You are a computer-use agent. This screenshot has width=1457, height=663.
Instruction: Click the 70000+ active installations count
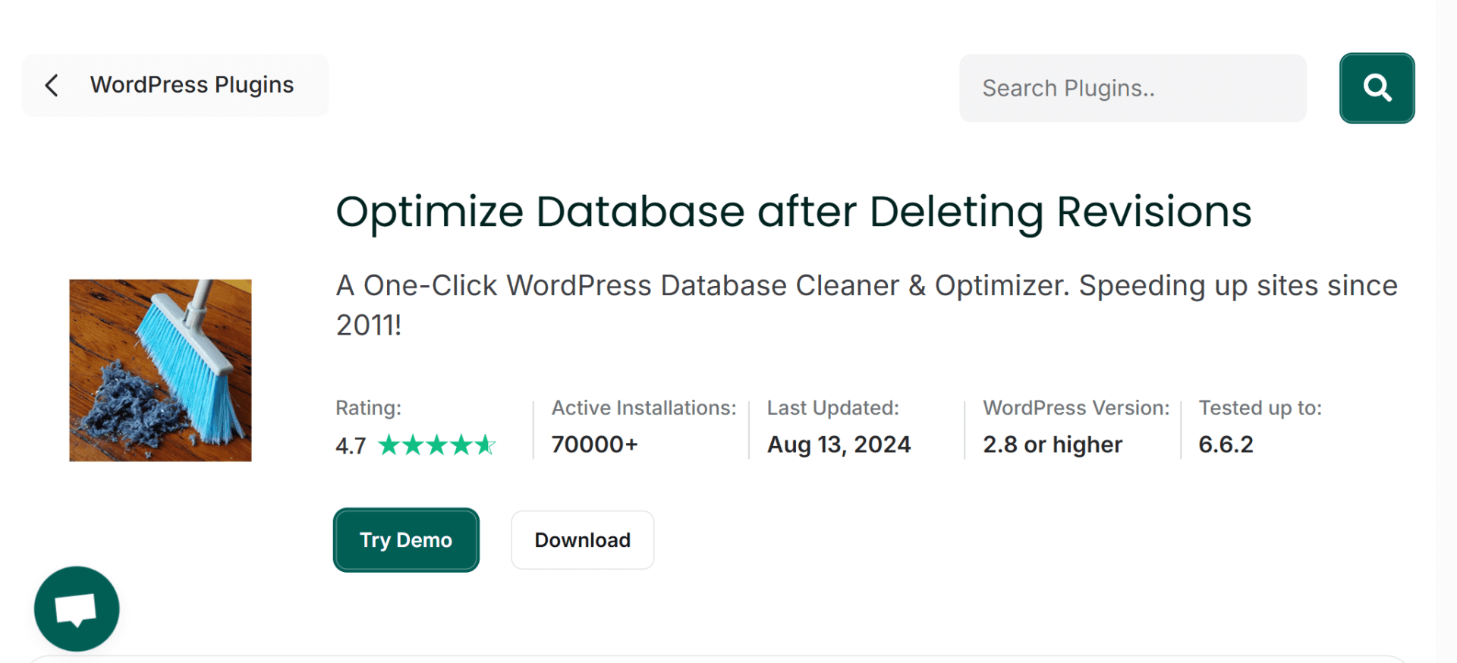594,444
